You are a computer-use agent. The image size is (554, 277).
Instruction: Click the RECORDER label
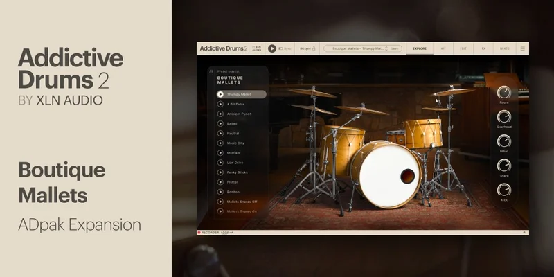click(x=210, y=233)
